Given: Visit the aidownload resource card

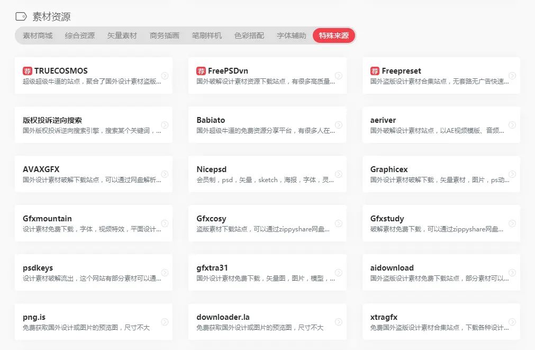Looking at the screenshot, I should pyautogui.click(x=441, y=272).
